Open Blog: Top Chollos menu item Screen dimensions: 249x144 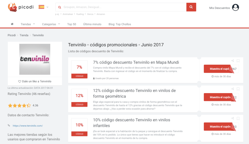tap(120, 24)
